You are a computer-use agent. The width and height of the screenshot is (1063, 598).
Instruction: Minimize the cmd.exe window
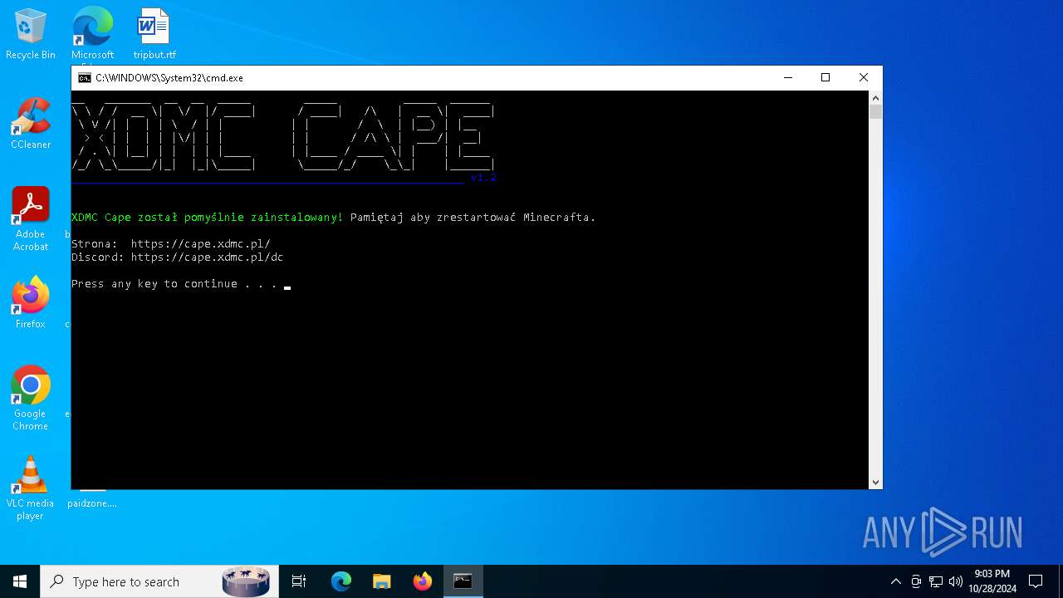pos(787,78)
